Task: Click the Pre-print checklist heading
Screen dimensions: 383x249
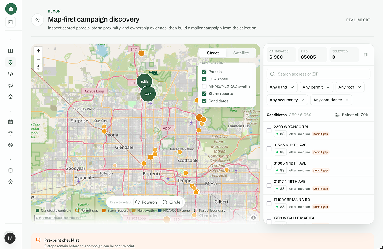Action: pyautogui.click(x=62, y=240)
